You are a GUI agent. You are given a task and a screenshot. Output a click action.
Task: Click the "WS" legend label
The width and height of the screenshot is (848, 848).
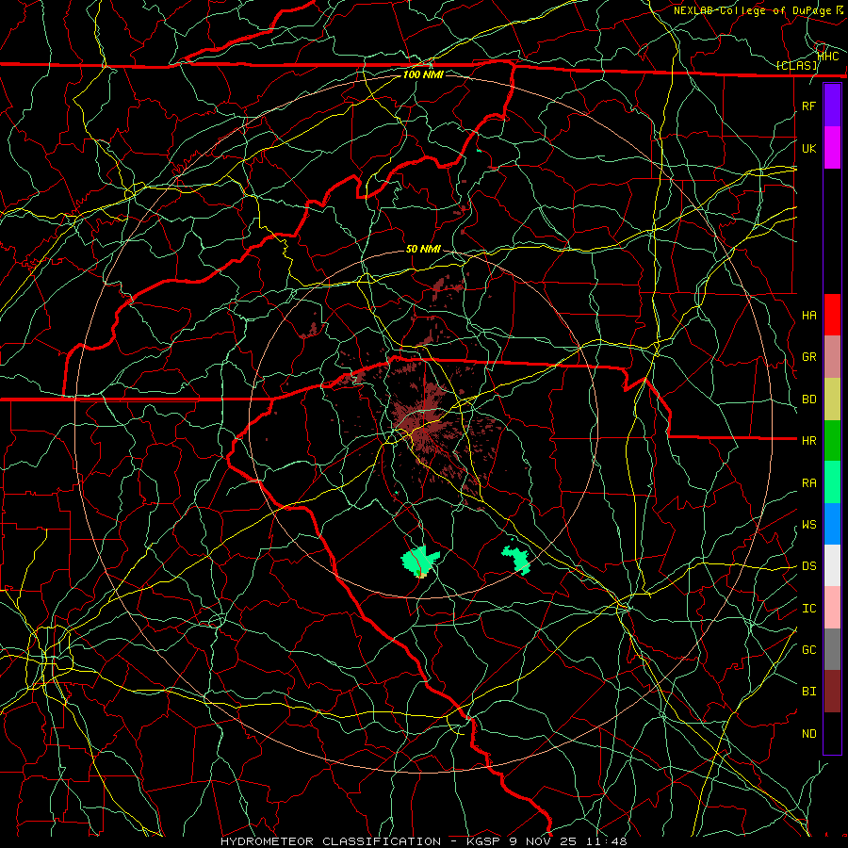808,524
